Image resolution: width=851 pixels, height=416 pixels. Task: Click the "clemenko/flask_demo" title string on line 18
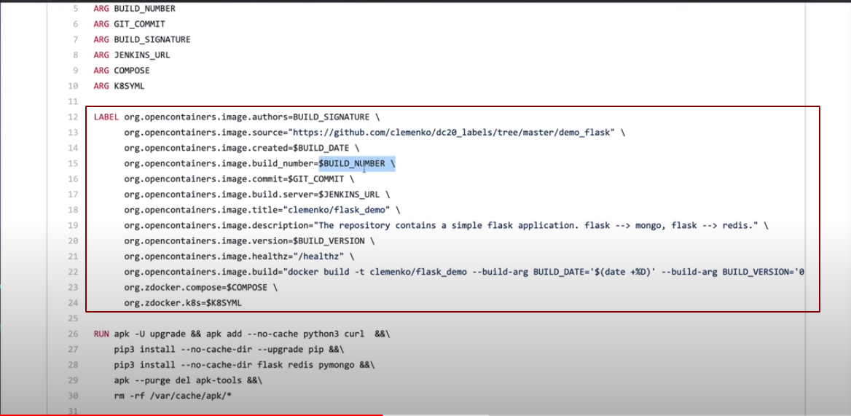337,210
